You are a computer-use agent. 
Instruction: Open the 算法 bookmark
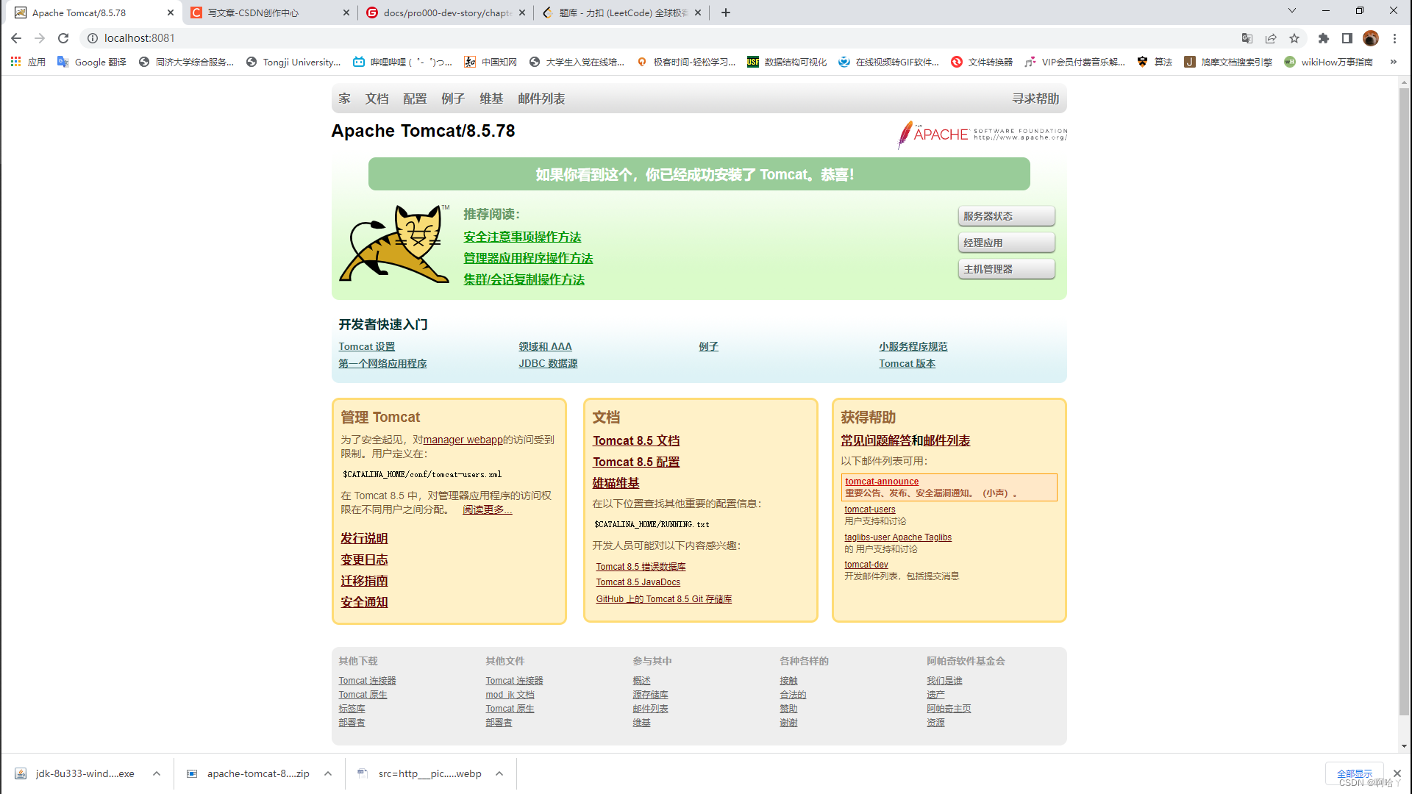click(1155, 62)
